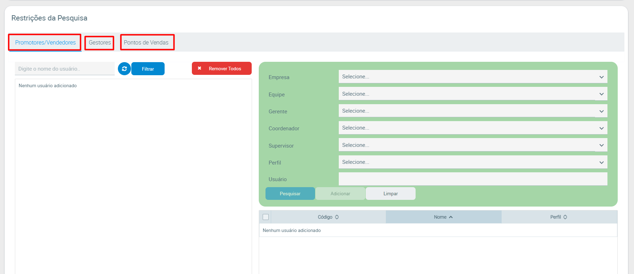
Task: Switch to the Gestores tab
Action: point(99,43)
